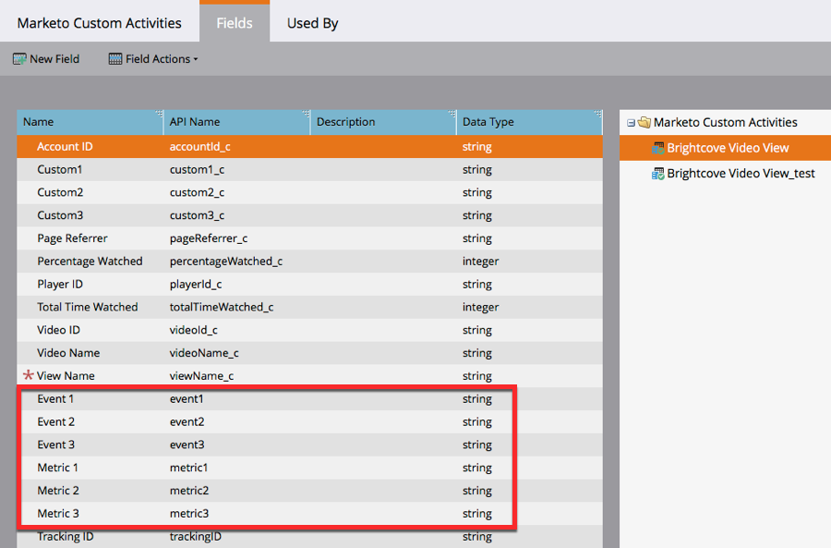This screenshot has width=831, height=548.
Task: Click the Brightcove Video View activity icon
Action: (x=660, y=147)
